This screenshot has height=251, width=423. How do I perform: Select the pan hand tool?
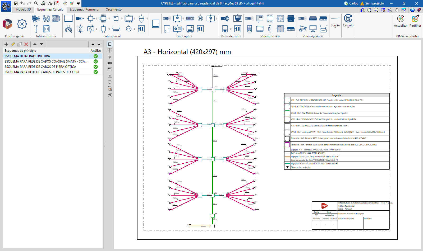click(x=397, y=10)
